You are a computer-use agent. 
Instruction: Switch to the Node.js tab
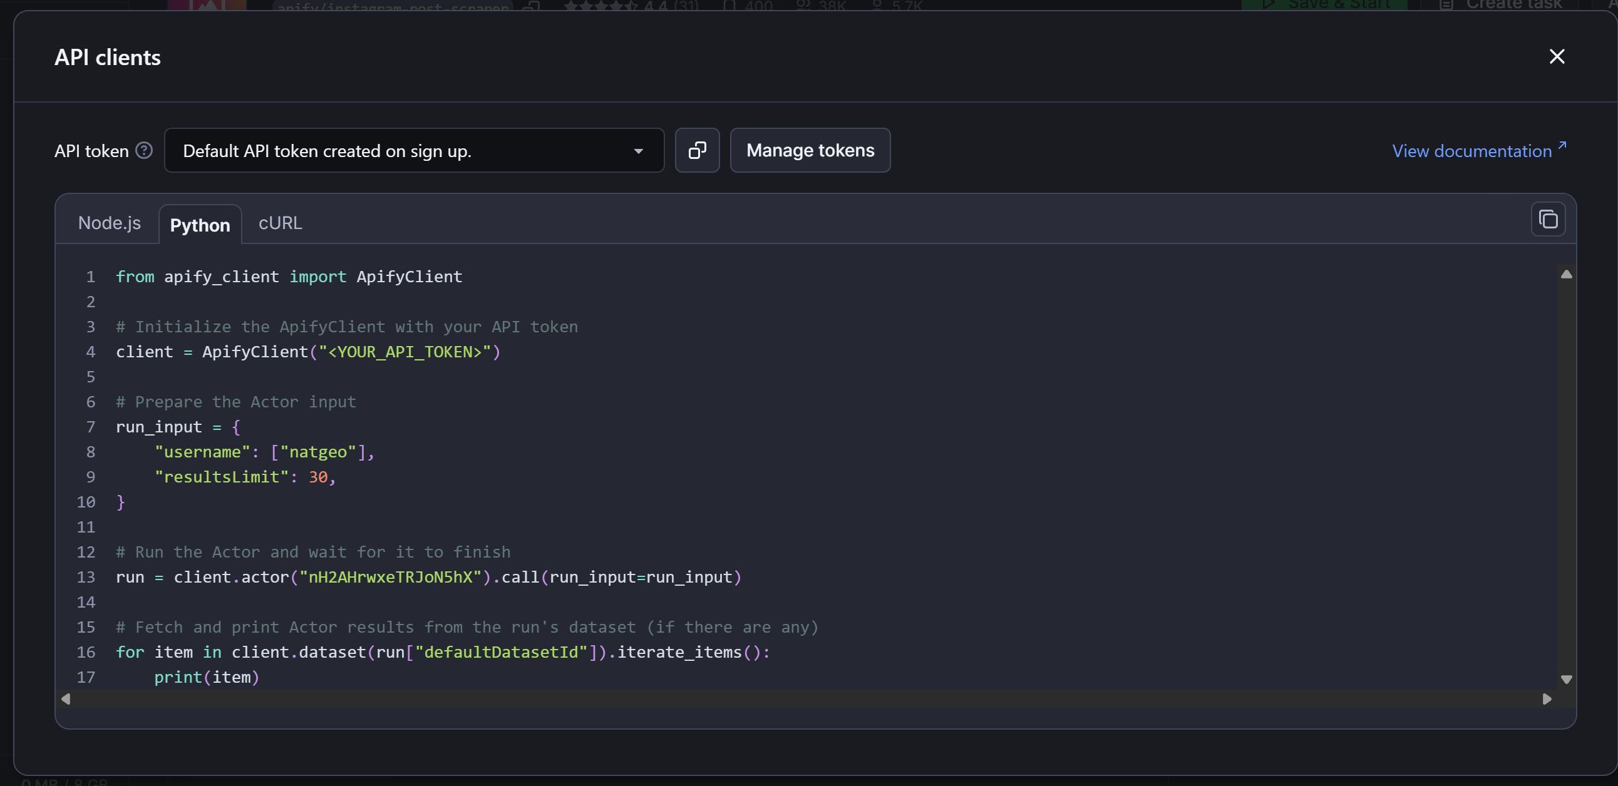(110, 223)
